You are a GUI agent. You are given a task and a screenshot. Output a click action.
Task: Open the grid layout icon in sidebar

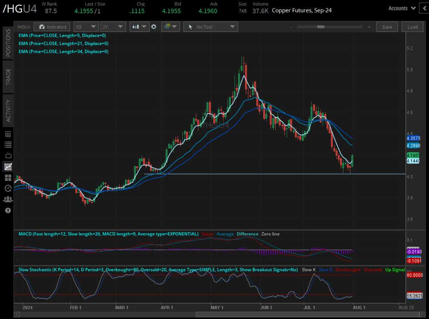(8, 177)
